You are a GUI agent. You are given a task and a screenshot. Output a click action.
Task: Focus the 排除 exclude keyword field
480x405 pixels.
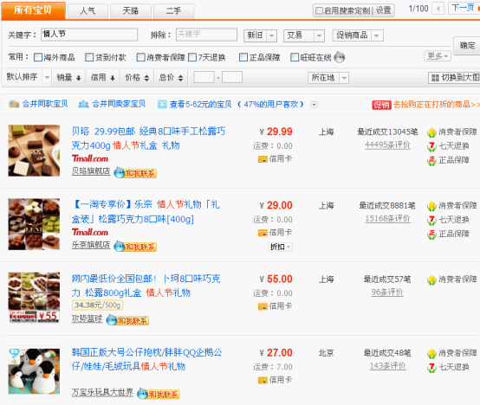[206, 35]
